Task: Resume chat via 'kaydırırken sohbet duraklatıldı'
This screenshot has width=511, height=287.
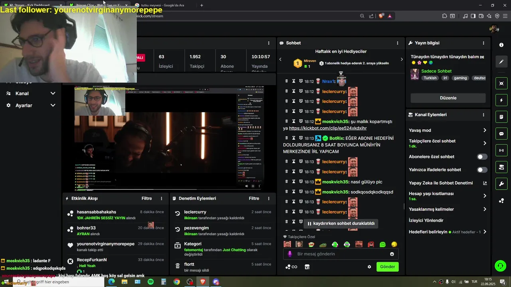Action: pyautogui.click(x=341, y=224)
